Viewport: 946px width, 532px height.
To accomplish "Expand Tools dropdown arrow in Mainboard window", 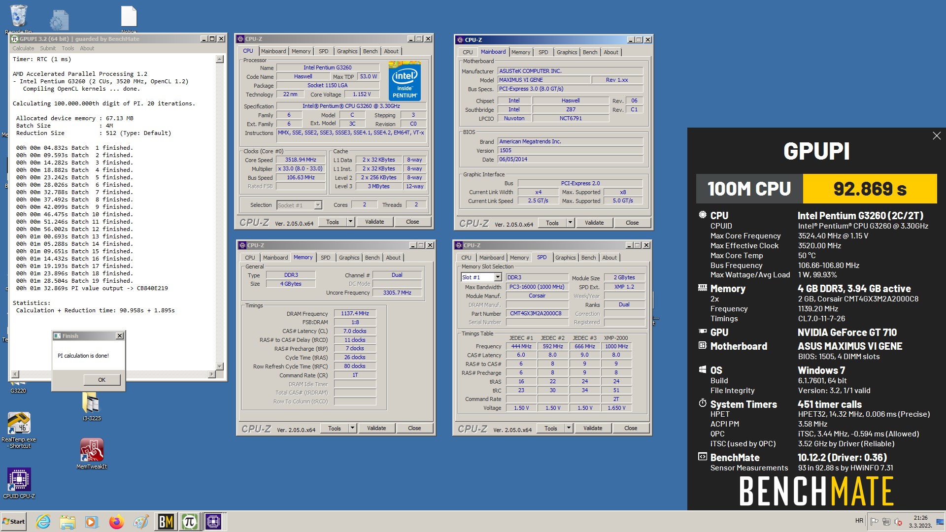I will click(570, 223).
